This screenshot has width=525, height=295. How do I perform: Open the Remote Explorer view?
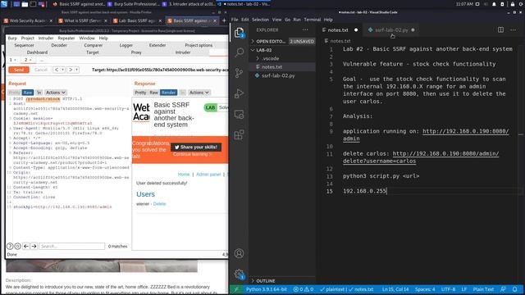(x=239, y=115)
